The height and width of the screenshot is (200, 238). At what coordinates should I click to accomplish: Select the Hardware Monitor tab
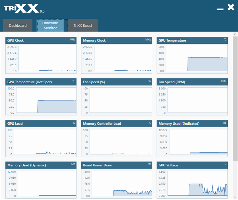coord(50,25)
